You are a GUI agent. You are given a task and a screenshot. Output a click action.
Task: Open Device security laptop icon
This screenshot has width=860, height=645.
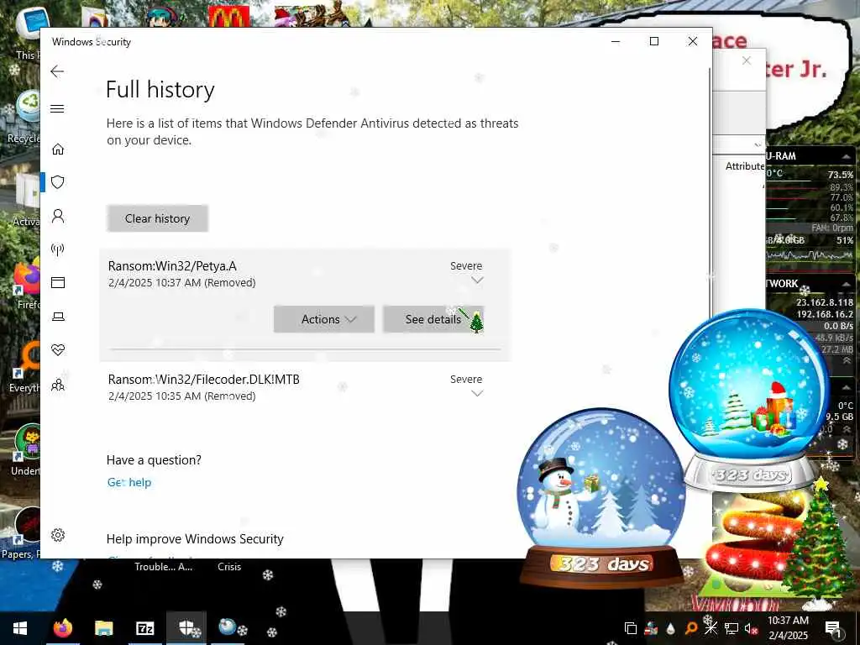58,317
